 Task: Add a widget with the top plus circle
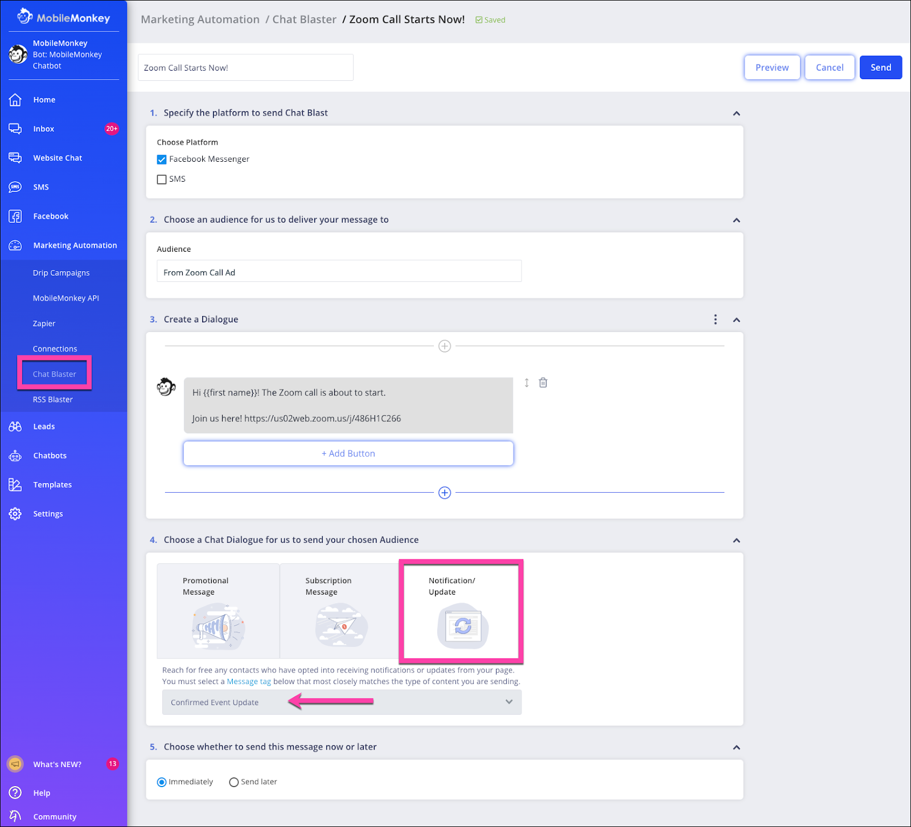click(x=445, y=346)
